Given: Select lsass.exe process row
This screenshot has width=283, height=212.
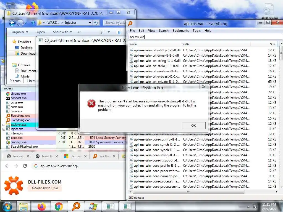Looking at the screenshot, I should [x=63, y=138].
